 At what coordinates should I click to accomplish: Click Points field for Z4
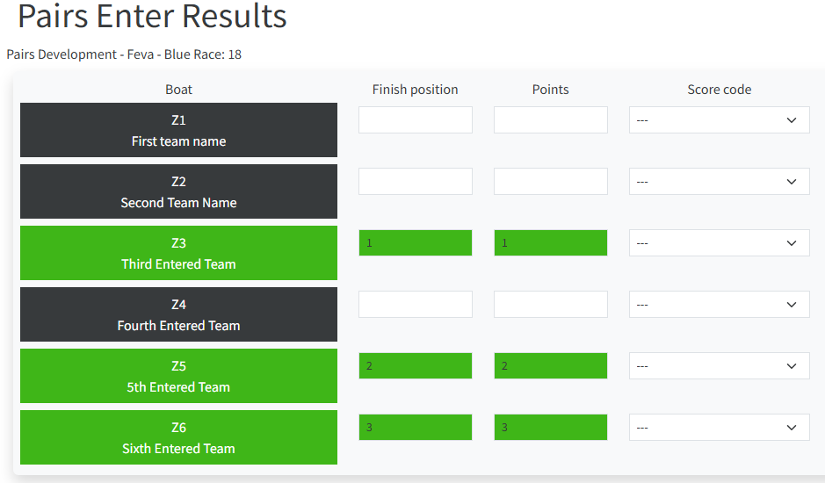pos(551,305)
